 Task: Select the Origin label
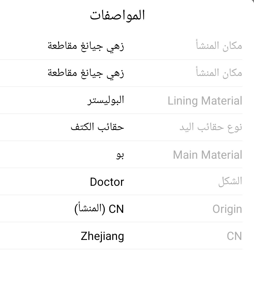(227, 209)
